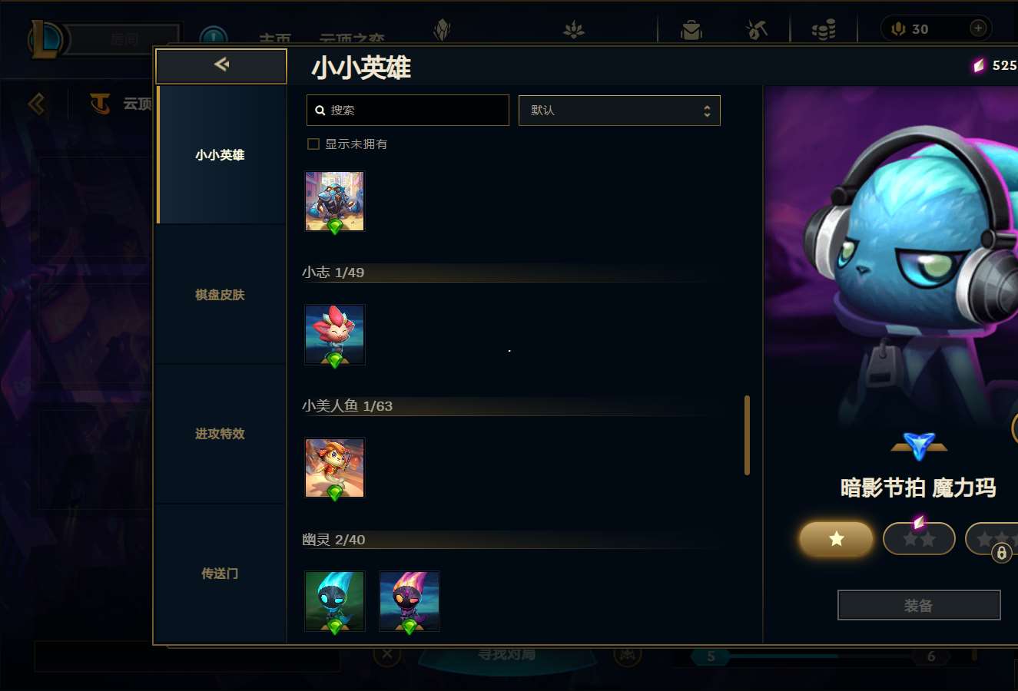The width and height of the screenshot is (1018, 691).
Task: Open the loot backpack icon in top bar
Action: (x=691, y=30)
